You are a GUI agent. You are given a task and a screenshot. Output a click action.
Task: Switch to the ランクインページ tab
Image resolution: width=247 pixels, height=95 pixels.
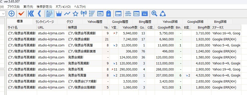click(45, 22)
